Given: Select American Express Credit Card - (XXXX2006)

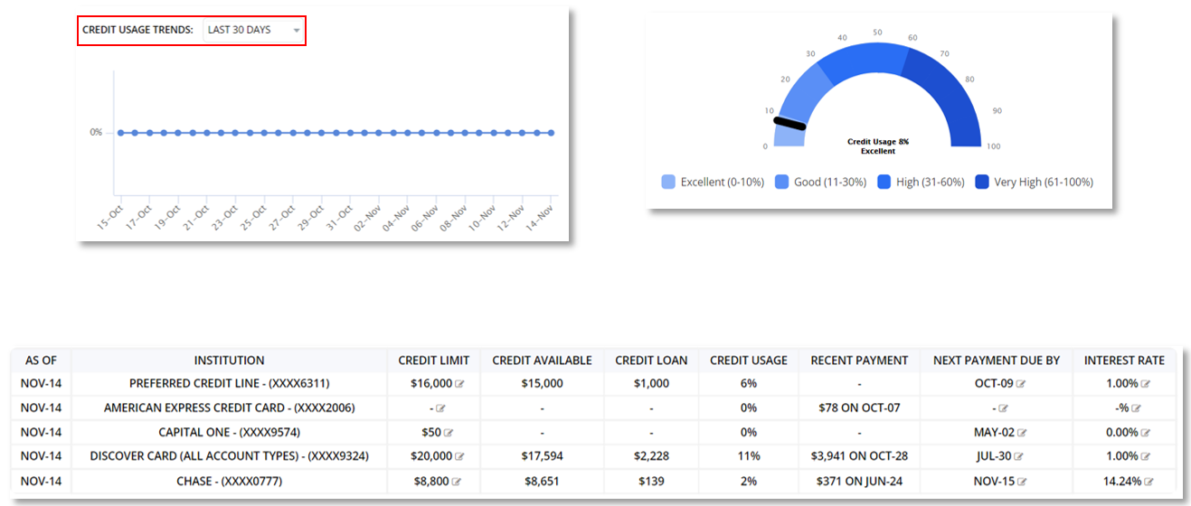Looking at the screenshot, I should [230, 408].
